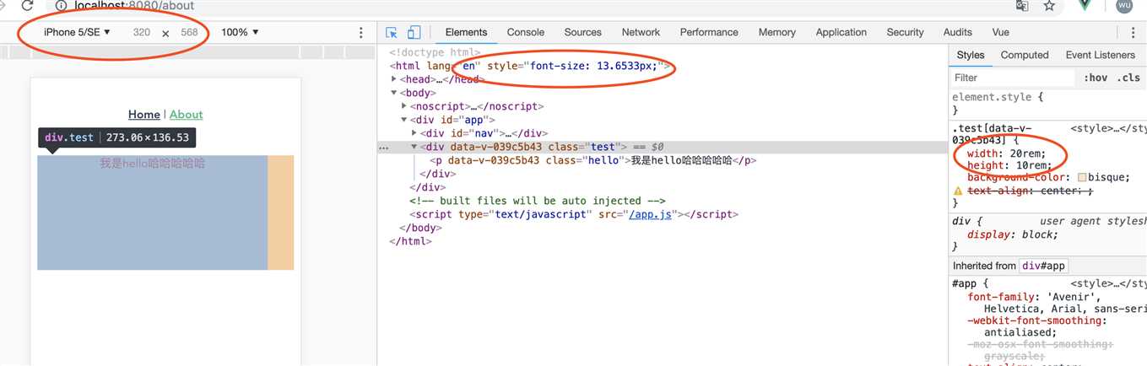Select the Computed sidebar tab

point(1025,55)
